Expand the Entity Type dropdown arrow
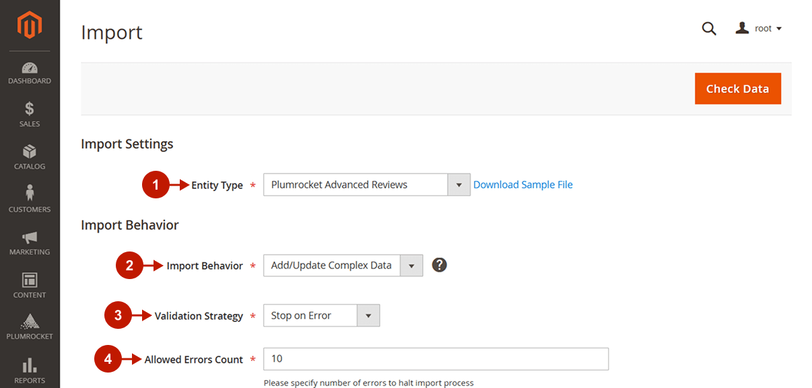Screen dimensions: 812x388 pyautogui.click(x=459, y=185)
